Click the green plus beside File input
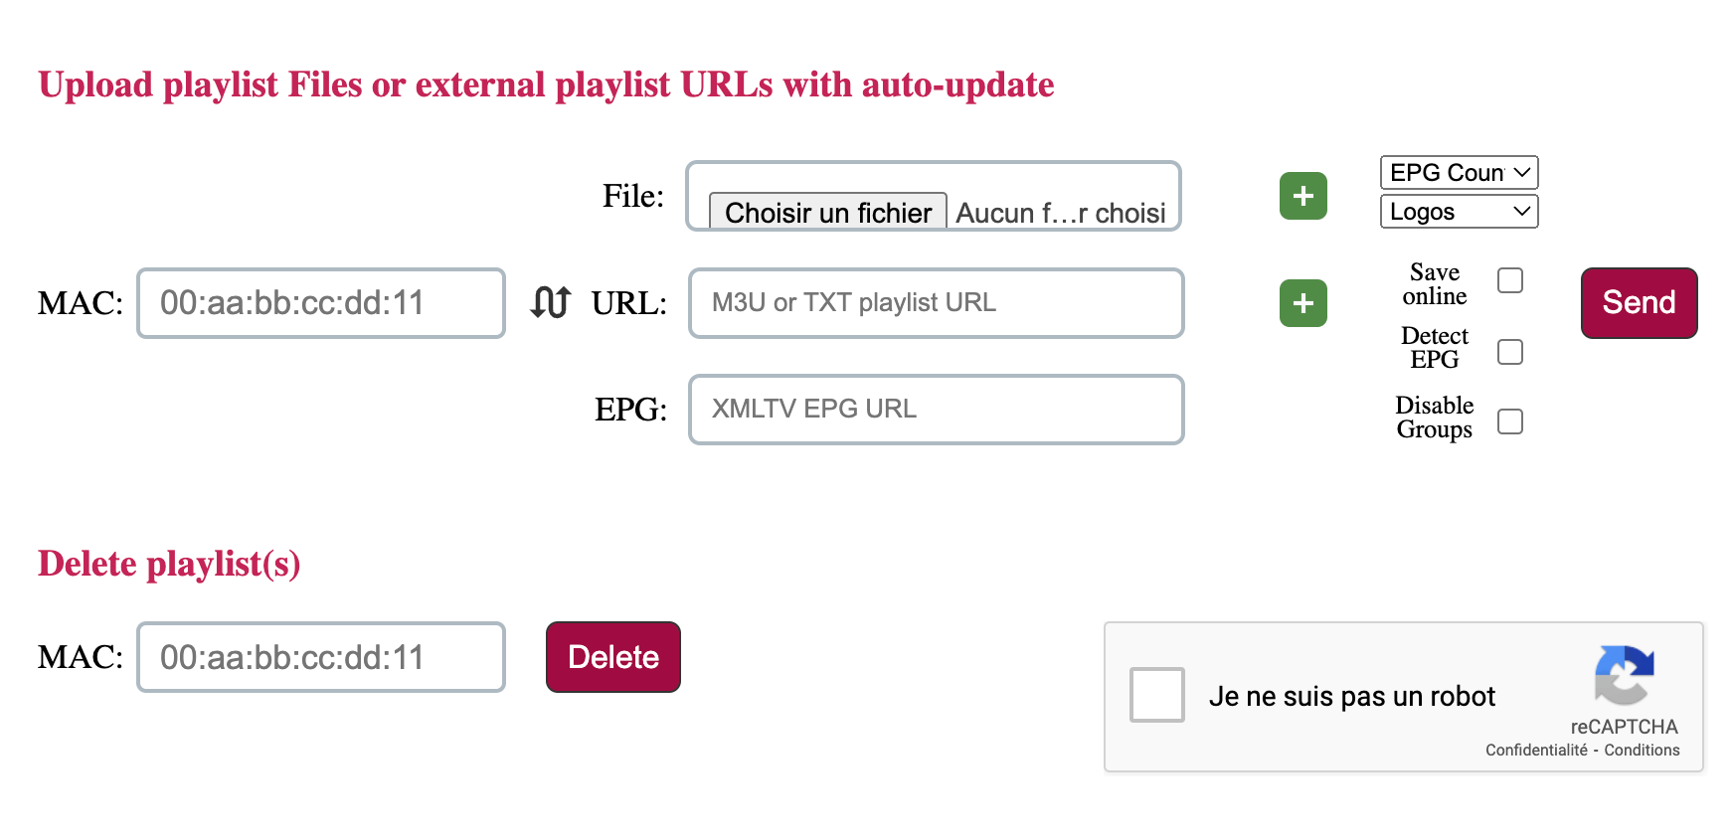1734x839 pixels. (x=1302, y=196)
